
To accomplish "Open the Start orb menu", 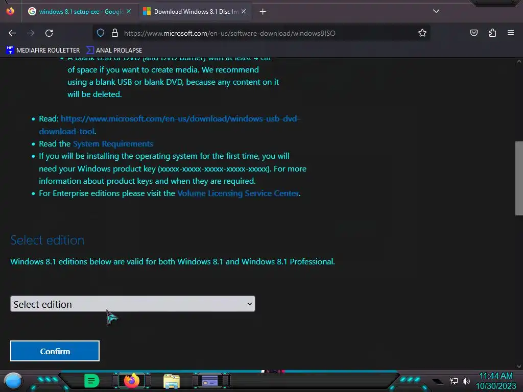I will pos(13,381).
